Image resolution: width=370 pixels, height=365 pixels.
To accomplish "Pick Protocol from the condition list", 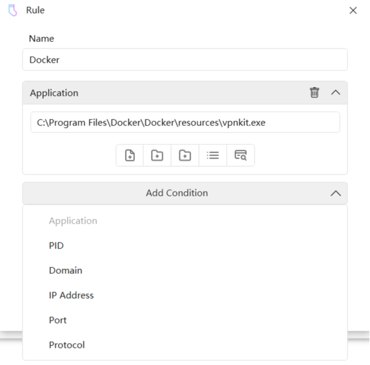I will (67, 345).
